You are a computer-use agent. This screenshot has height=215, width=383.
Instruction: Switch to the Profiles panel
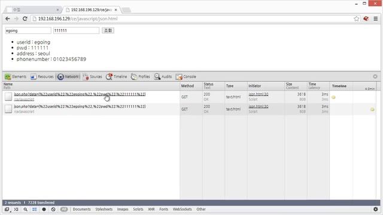140,77
